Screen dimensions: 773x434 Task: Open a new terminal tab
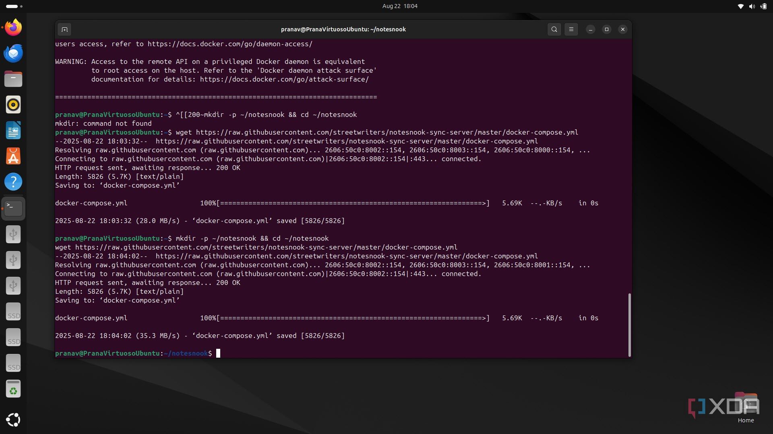point(64,29)
